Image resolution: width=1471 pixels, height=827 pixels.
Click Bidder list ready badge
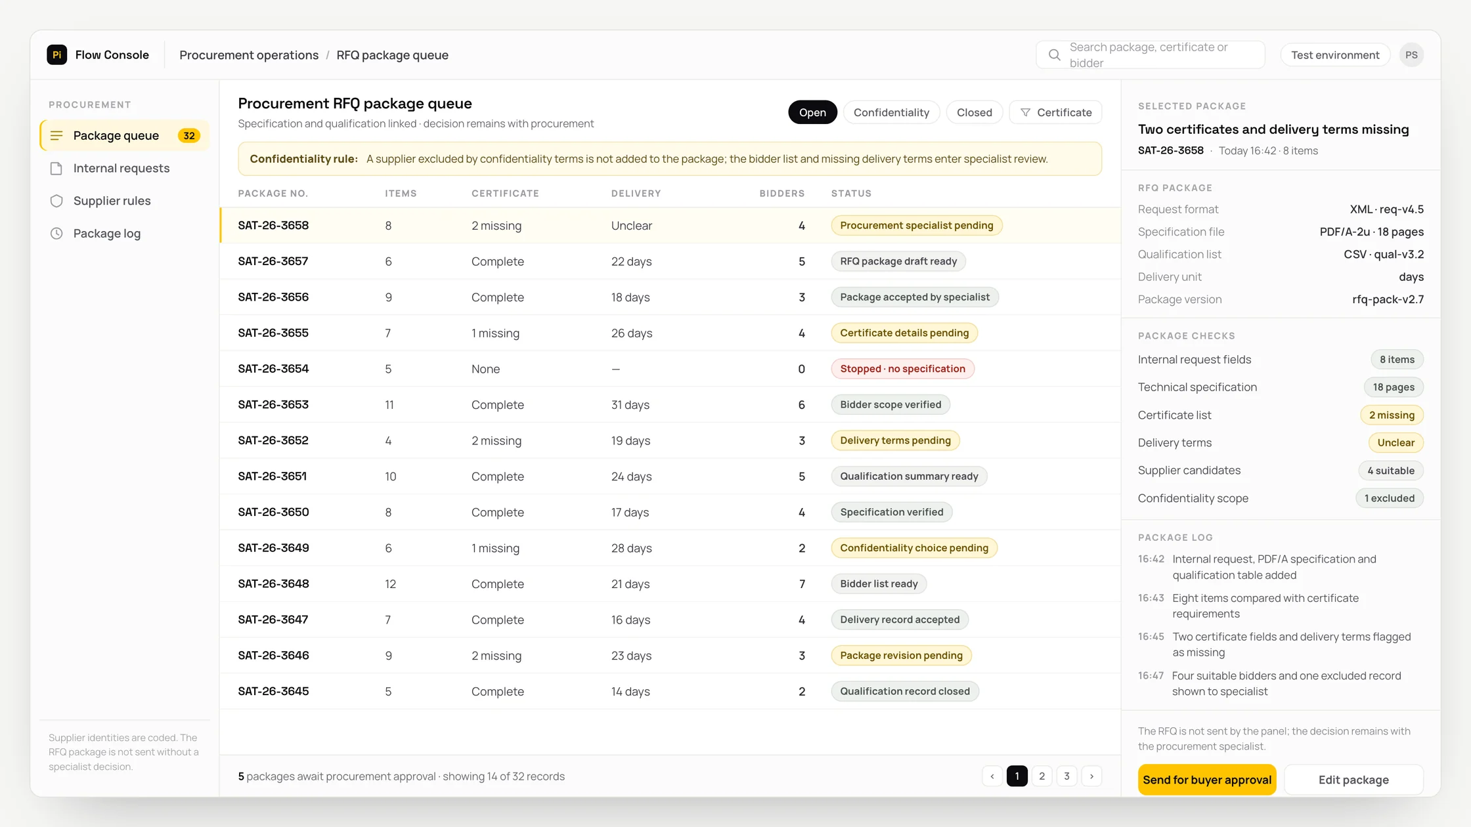[x=879, y=583]
